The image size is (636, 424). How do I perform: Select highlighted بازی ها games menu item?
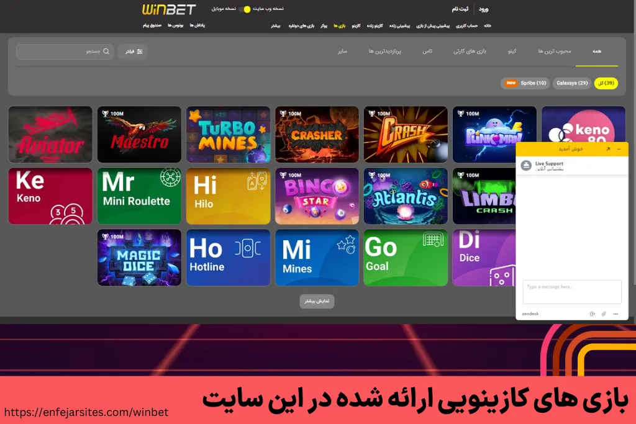[x=340, y=26]
